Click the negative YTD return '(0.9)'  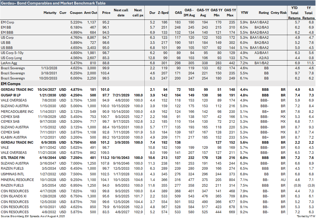(297, 186)
